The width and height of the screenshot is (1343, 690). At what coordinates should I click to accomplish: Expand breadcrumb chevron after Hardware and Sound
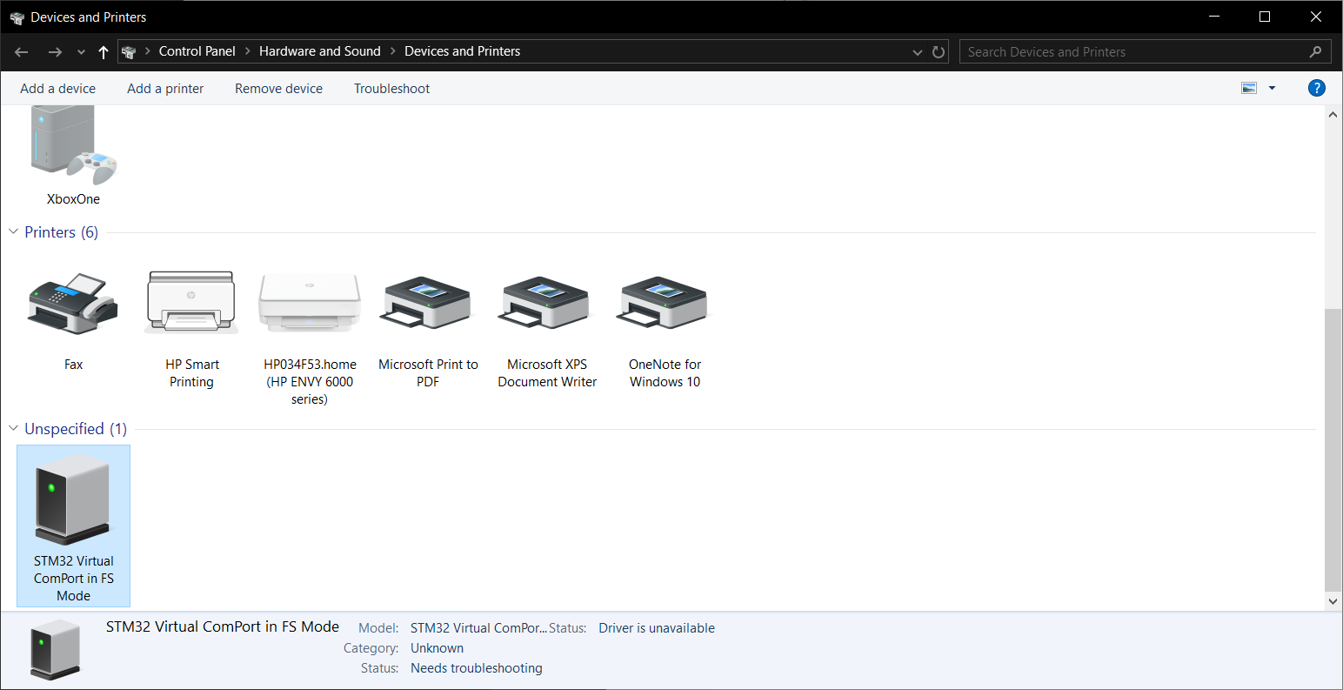393,51
